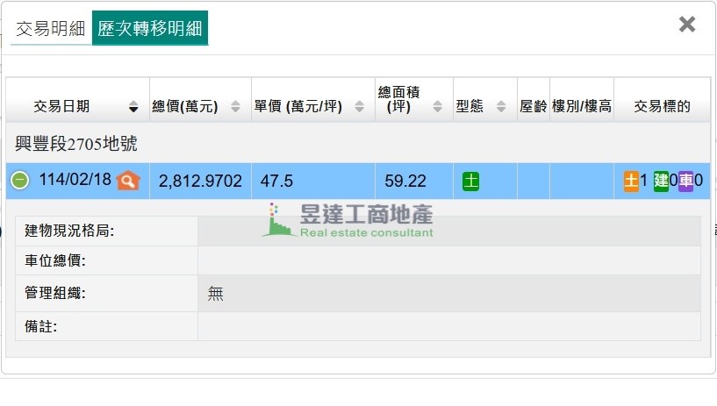Sort by 交易日期 using its sort arrow
Image resolution: width=717 pixels, height=406 pixels.
click(x=133, y=107)
